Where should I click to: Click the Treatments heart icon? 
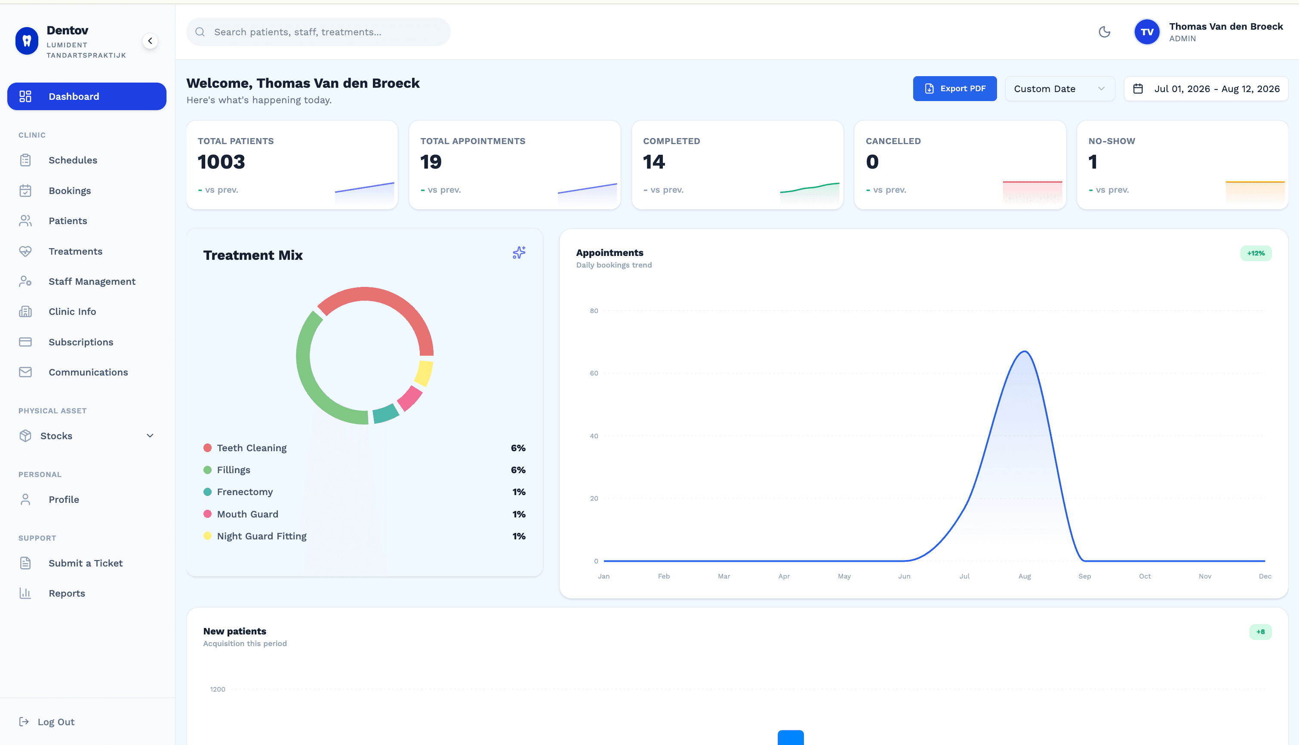pyautogui.click(x=25, y=251)
